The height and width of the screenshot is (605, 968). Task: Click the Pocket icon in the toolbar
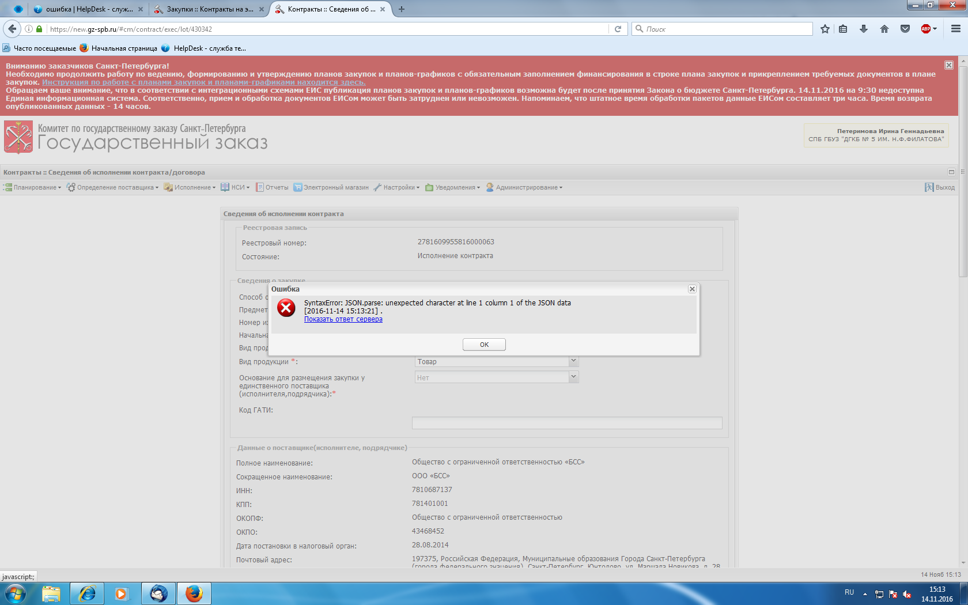[x=905, y=29]
